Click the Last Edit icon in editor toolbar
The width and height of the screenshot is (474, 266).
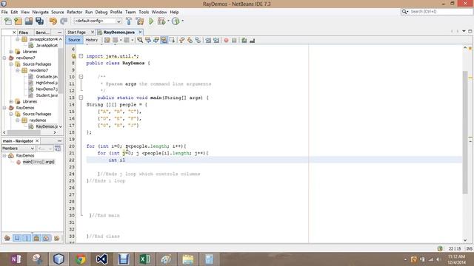click(107, 40)
